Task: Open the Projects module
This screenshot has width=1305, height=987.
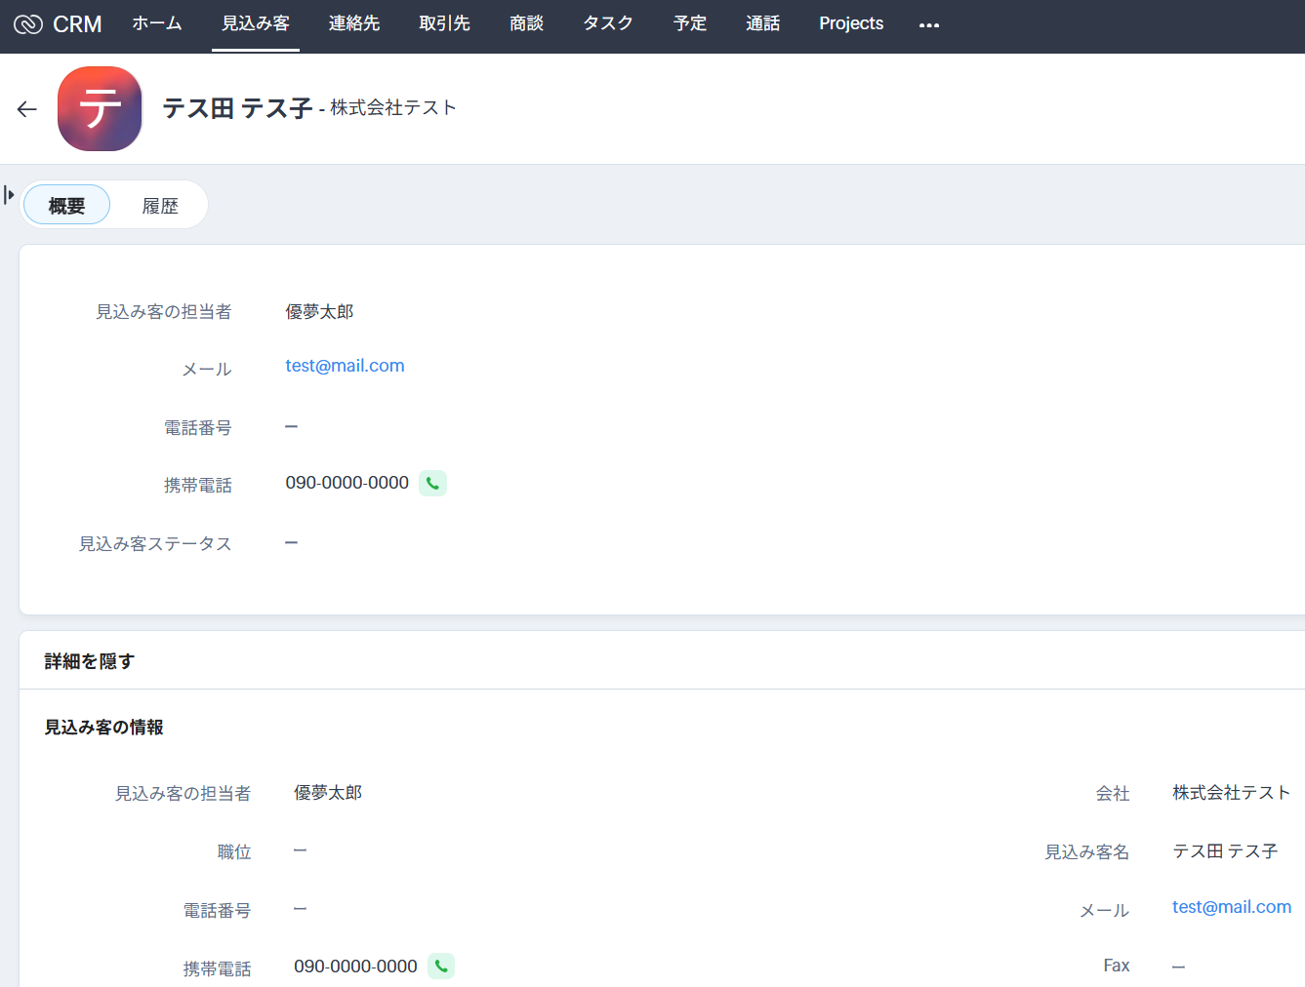Action: coord(850,23)
